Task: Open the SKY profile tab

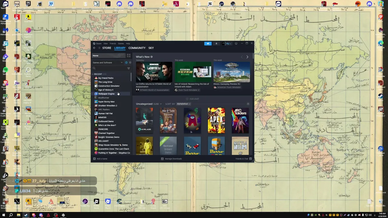Action: coord(151,48)
